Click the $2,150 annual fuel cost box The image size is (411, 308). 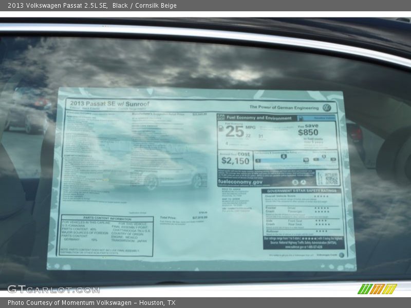pos(235,160)
